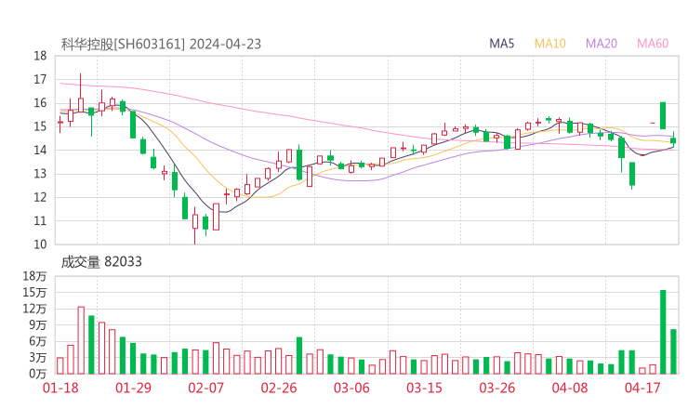
Task: Click the MA10 legend label
Action: [x=549, y=44]
